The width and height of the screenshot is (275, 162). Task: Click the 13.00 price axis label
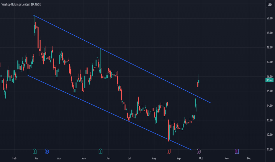(270, 120)
